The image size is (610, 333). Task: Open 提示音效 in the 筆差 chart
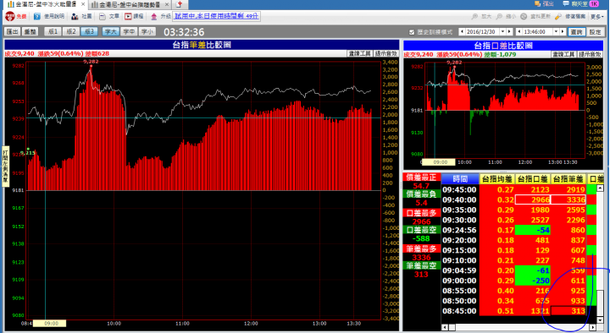coord(386,53)
